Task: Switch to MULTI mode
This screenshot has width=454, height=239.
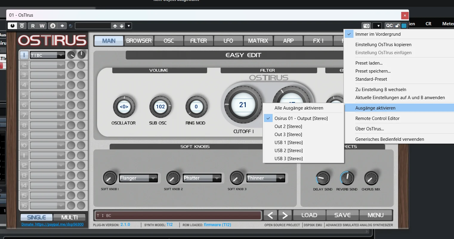Action: click(70, 218)
